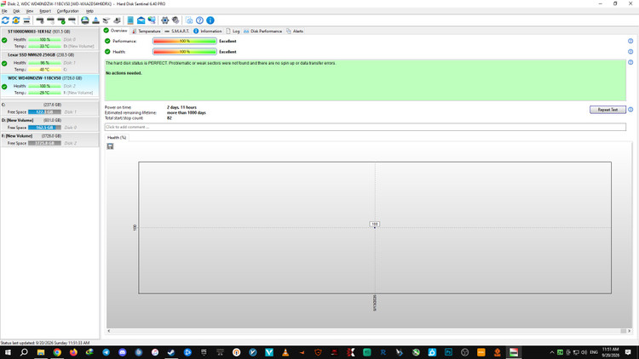Open the Help question mark icon
639x359 pixels.
click(199, 20)
